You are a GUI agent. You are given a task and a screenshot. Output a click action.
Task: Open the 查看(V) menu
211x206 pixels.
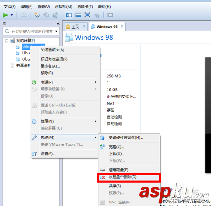(43, 7)
